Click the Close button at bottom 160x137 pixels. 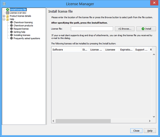[136, 131]
